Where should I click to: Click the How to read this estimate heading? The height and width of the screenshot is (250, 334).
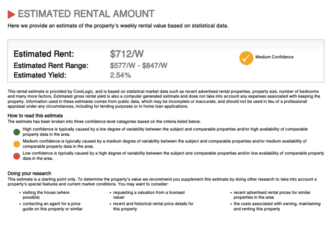point(35,116)
